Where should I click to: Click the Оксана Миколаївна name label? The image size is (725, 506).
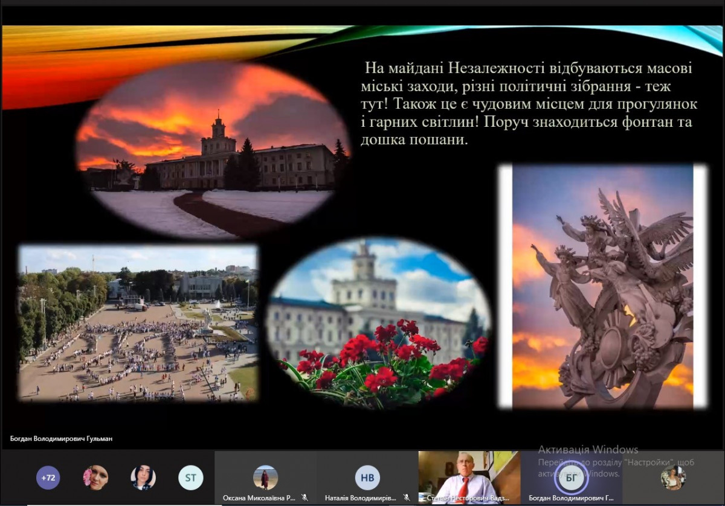259,498
